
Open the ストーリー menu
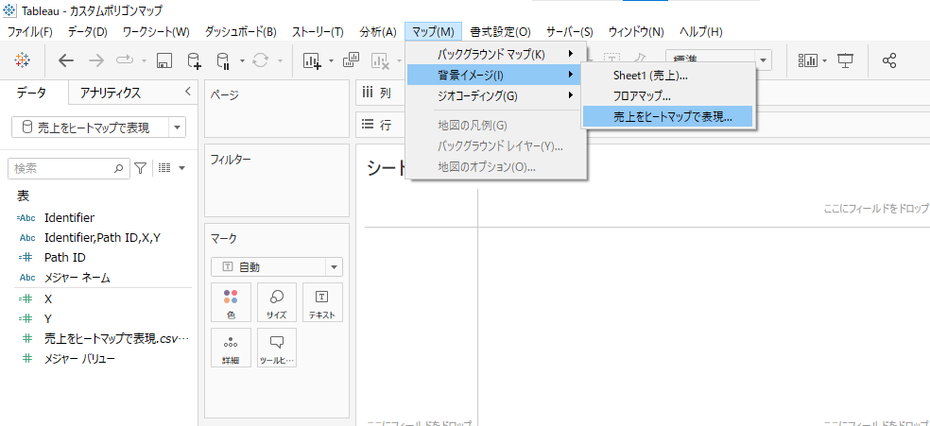click(x=318, y=32)
